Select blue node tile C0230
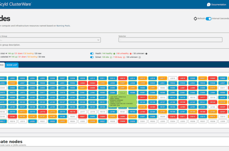229x151 pixels. [x=132, y=121]
